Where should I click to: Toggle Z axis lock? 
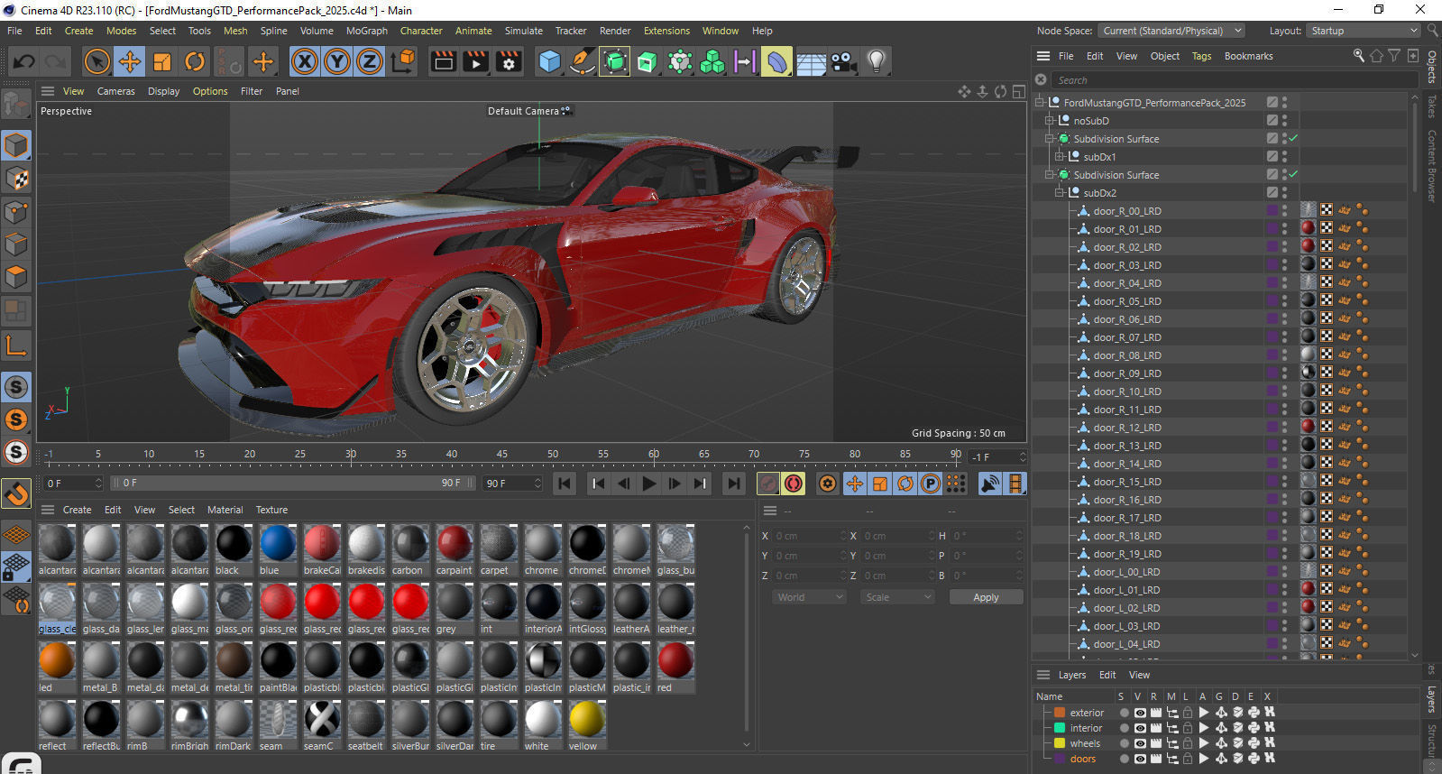point(370,61)
